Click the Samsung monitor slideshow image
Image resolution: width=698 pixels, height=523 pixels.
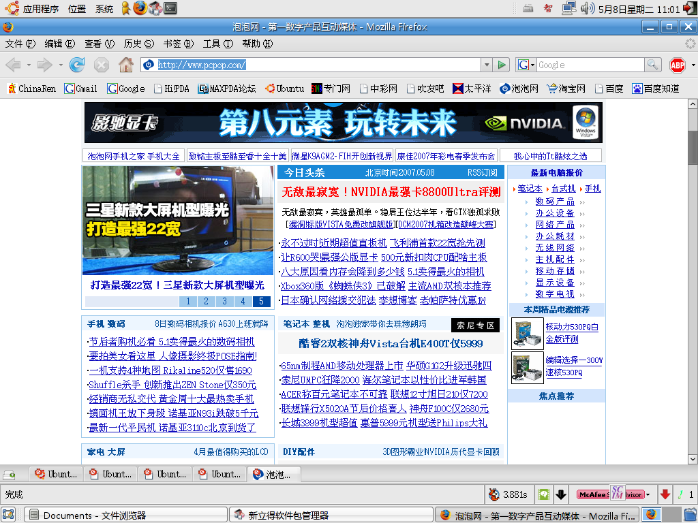click(178, 221)
